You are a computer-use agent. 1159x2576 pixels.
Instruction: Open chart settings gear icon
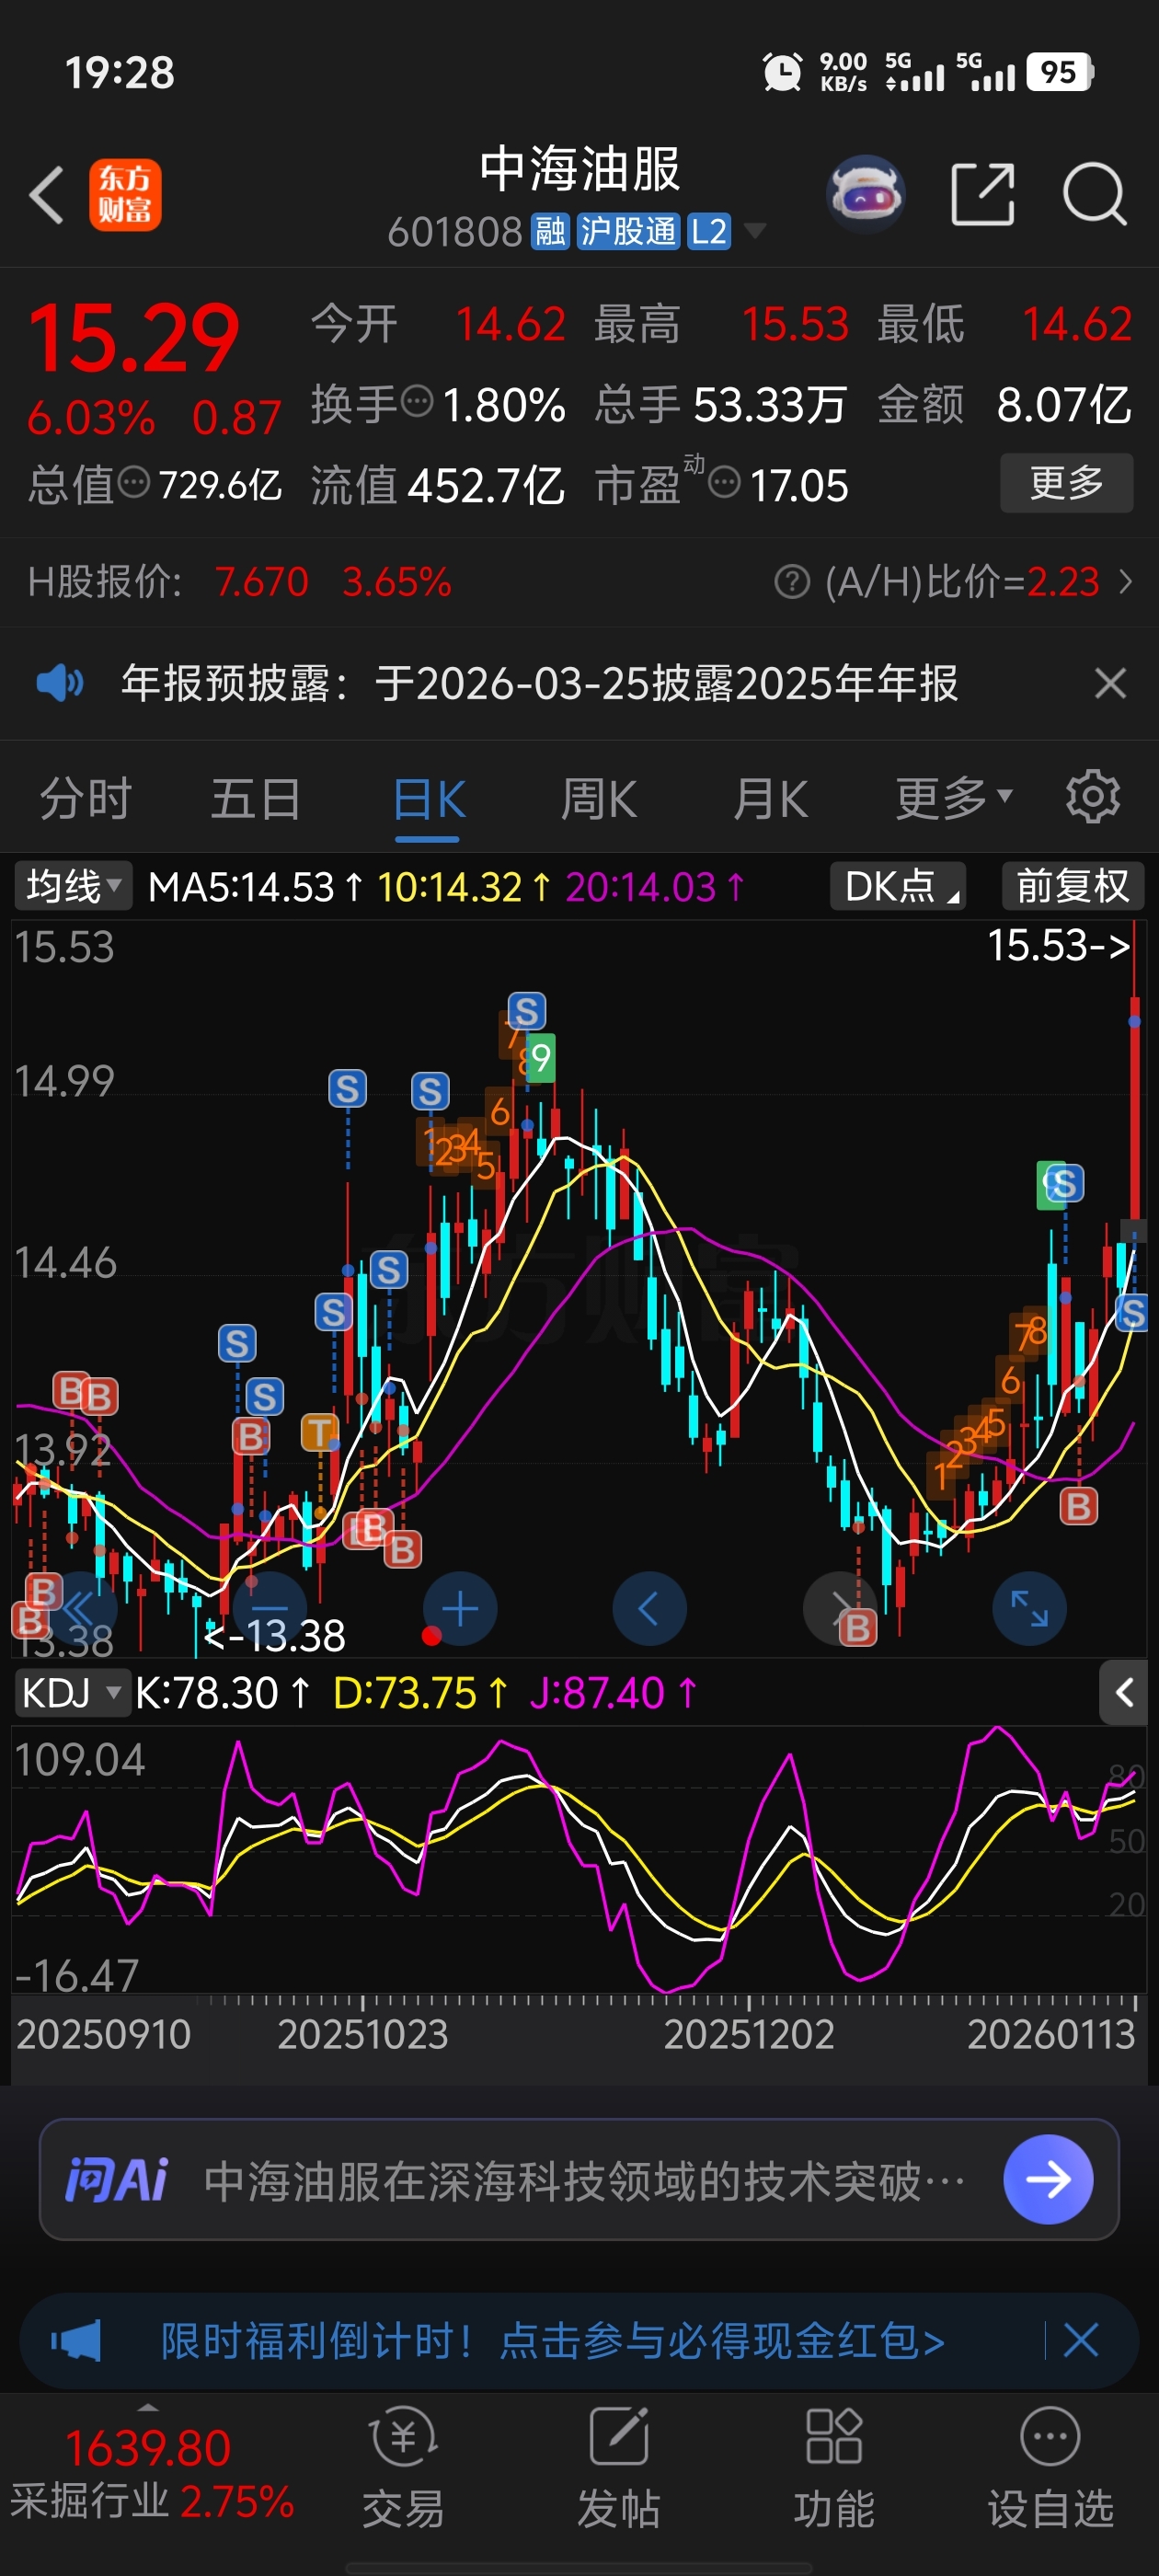[x=1093, y=797]
